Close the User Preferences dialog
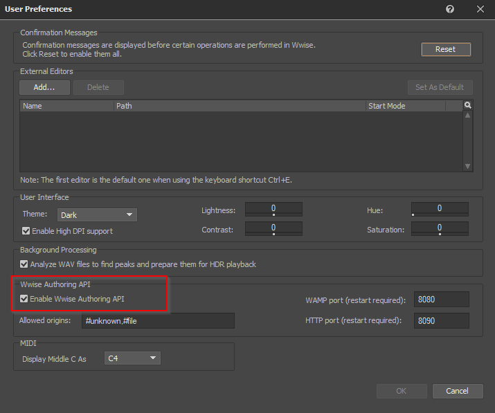Viewport: 495px width, 413px height. (480, 9)
